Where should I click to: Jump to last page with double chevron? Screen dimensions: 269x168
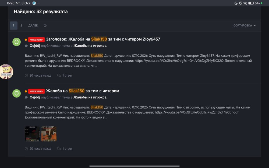45,26
